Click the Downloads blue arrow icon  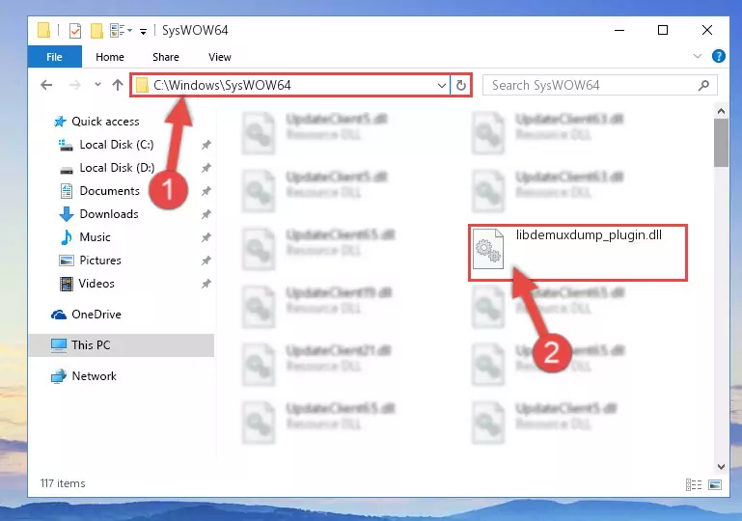67,214
